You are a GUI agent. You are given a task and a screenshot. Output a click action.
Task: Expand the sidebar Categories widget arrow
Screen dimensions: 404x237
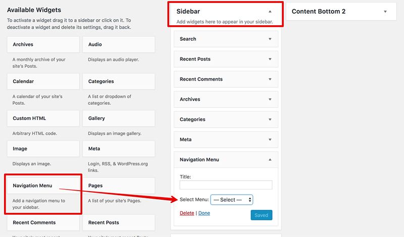coord(270,120)
